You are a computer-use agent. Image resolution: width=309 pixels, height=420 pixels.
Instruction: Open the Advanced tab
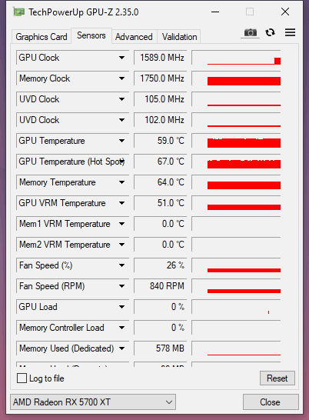134,37
